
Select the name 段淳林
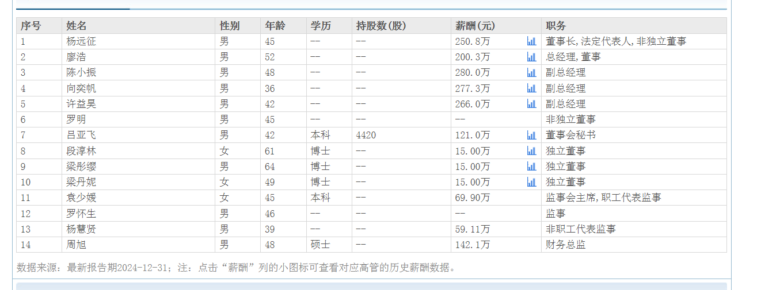(81, 151)
